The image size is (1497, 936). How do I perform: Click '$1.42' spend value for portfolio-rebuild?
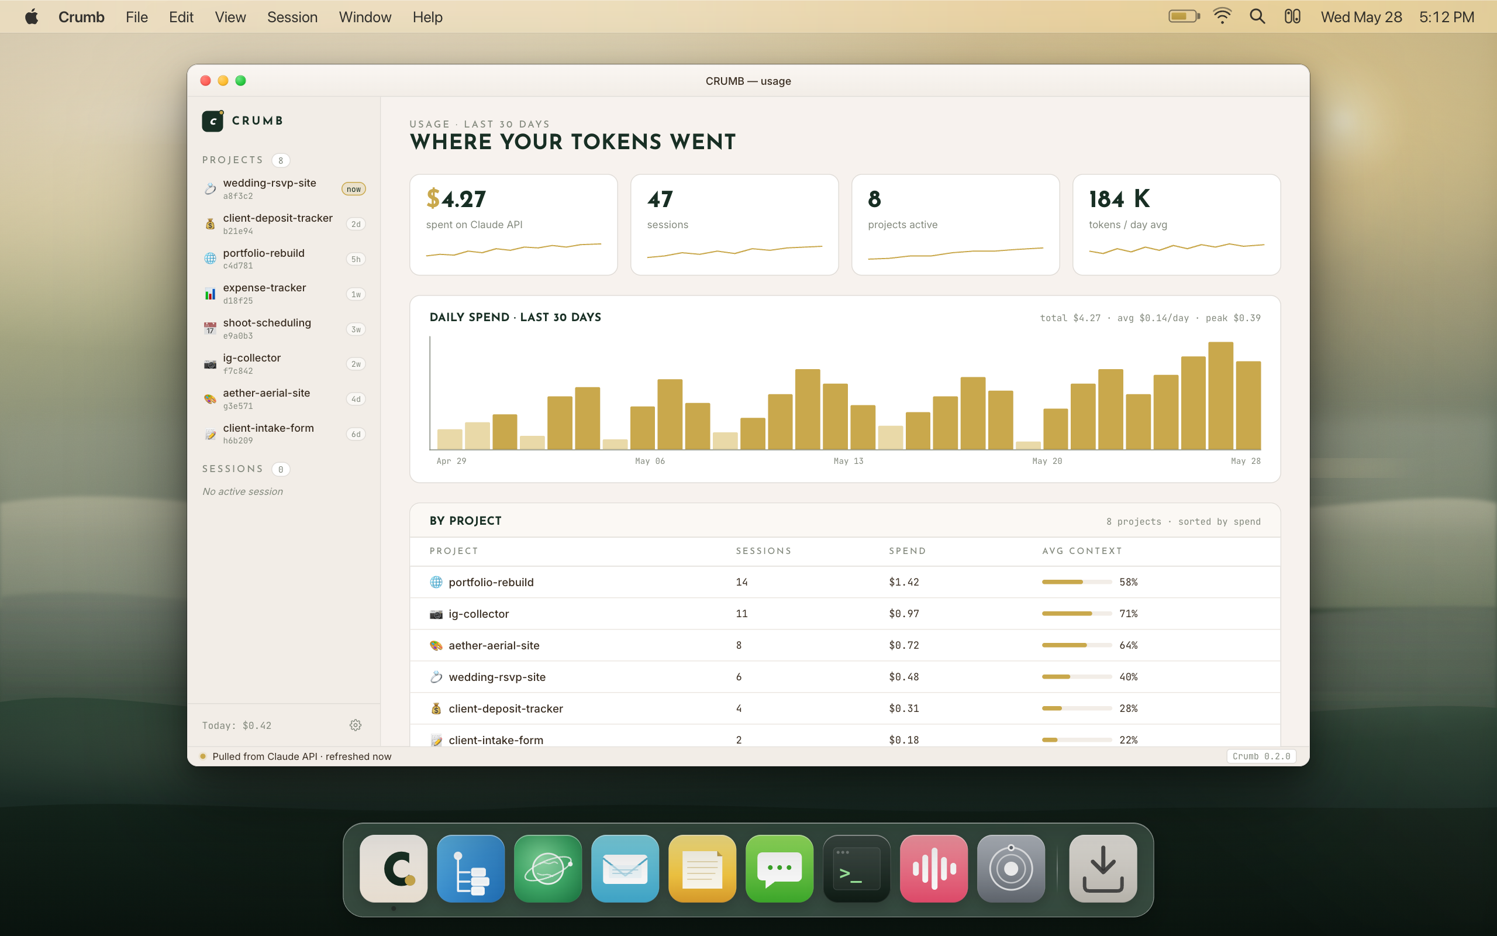[904, 582]
